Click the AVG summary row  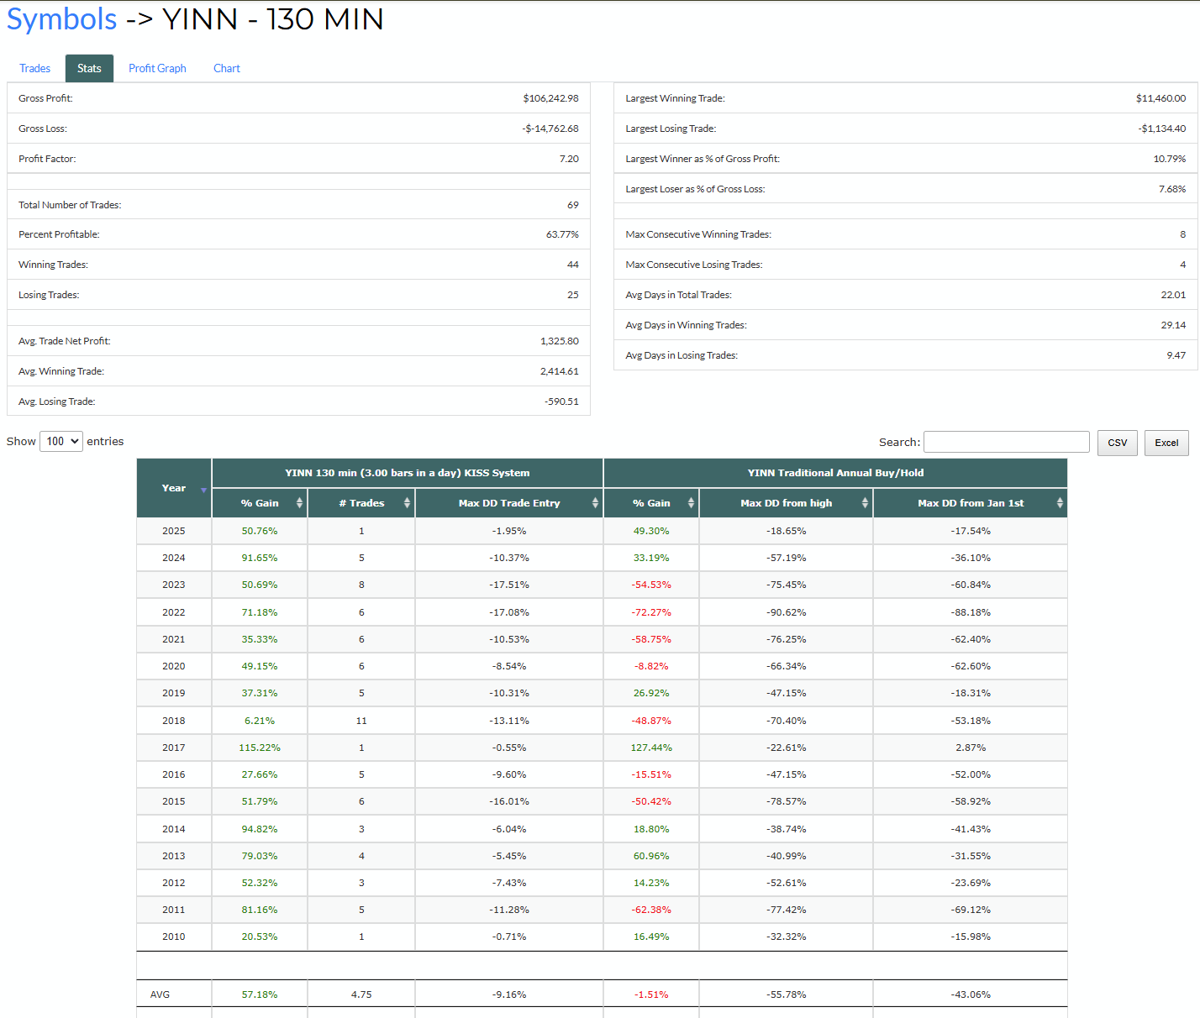[x=602, y=994]
